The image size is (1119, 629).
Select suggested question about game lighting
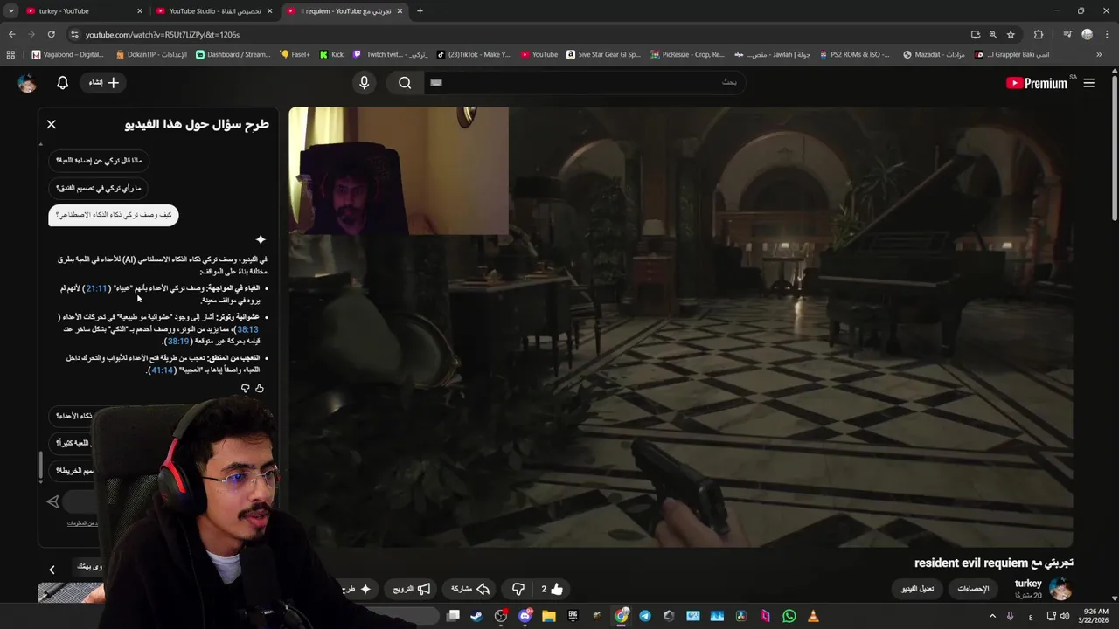[99, 161]
